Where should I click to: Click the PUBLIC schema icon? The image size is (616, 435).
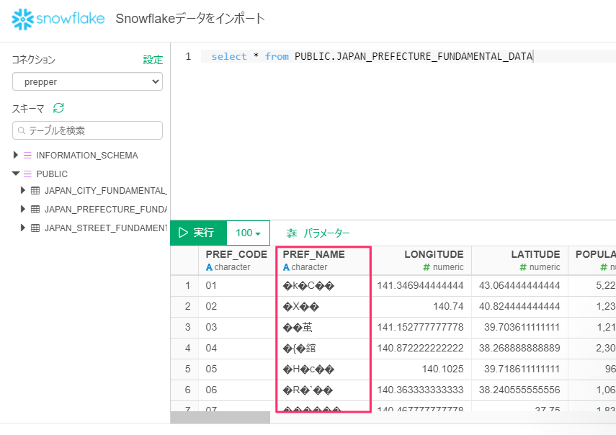click(27, 174)
